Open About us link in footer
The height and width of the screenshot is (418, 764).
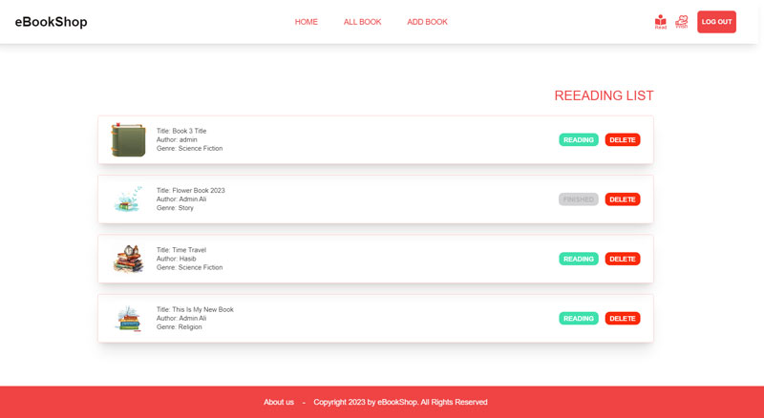click(279, 402)
